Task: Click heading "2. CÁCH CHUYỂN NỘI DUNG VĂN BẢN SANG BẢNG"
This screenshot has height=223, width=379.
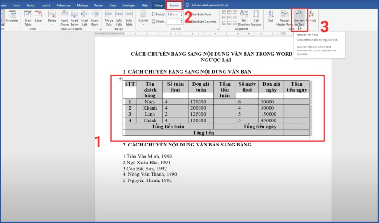Action: point(187,145)
